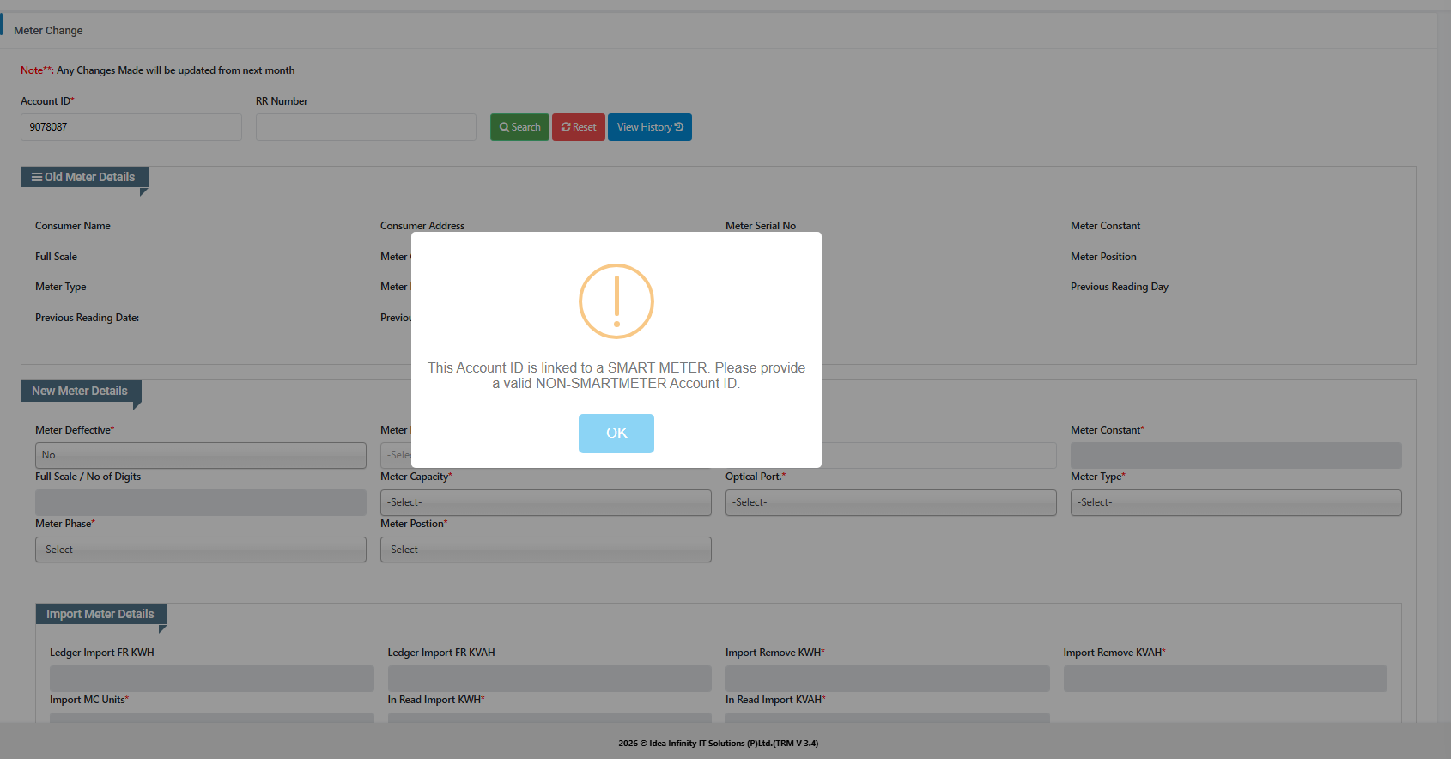Click the Import Meter Details section header
Image resolution: width=1451 pixels, height=759 pixels.
(x=100, y=614)
